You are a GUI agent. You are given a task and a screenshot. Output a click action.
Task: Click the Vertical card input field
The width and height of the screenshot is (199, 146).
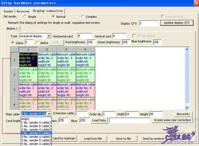coord(119,36)
